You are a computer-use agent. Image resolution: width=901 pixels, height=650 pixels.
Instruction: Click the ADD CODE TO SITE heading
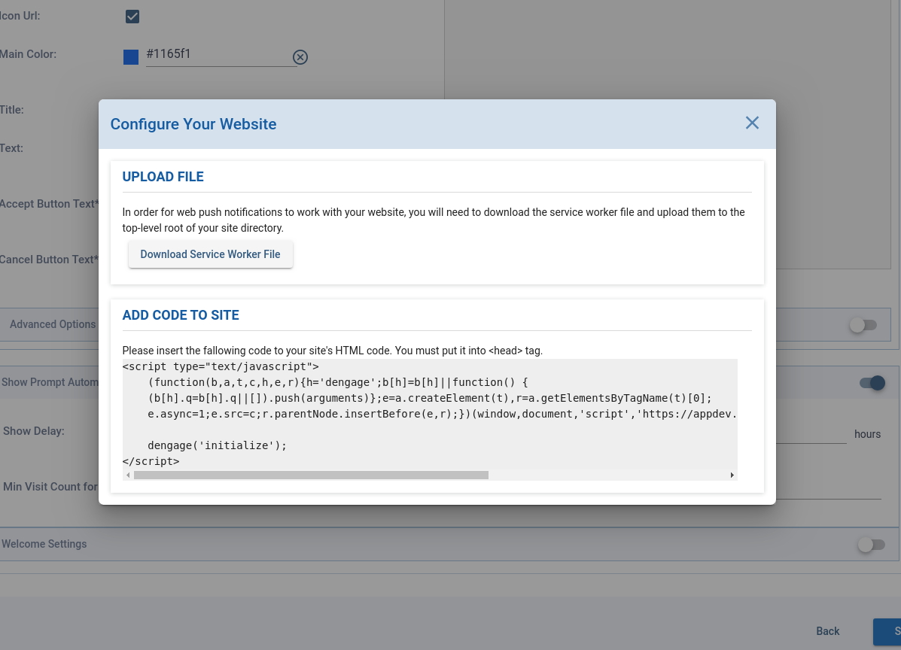tap(181, 315)
